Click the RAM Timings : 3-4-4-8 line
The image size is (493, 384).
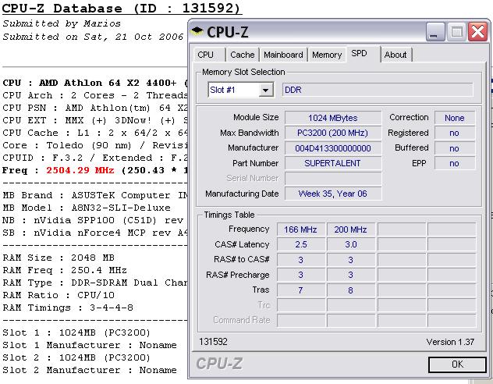tap(68, 308)
